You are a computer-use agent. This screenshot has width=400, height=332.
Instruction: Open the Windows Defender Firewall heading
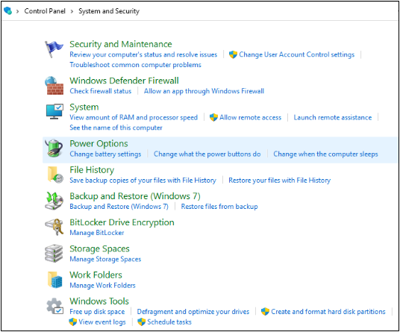pos(124,81)
